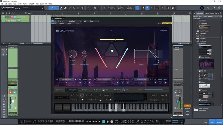Select the down arpeggio direction shape

point(77,95)
